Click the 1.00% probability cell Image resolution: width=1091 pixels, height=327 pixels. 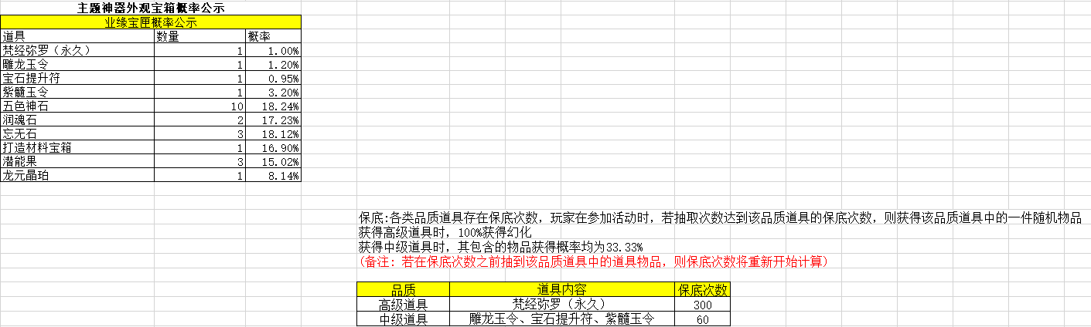[x=274, y=50]
